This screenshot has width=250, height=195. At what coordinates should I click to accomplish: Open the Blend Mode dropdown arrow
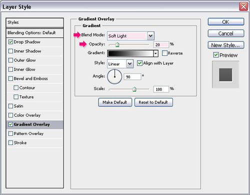(150, 36)
